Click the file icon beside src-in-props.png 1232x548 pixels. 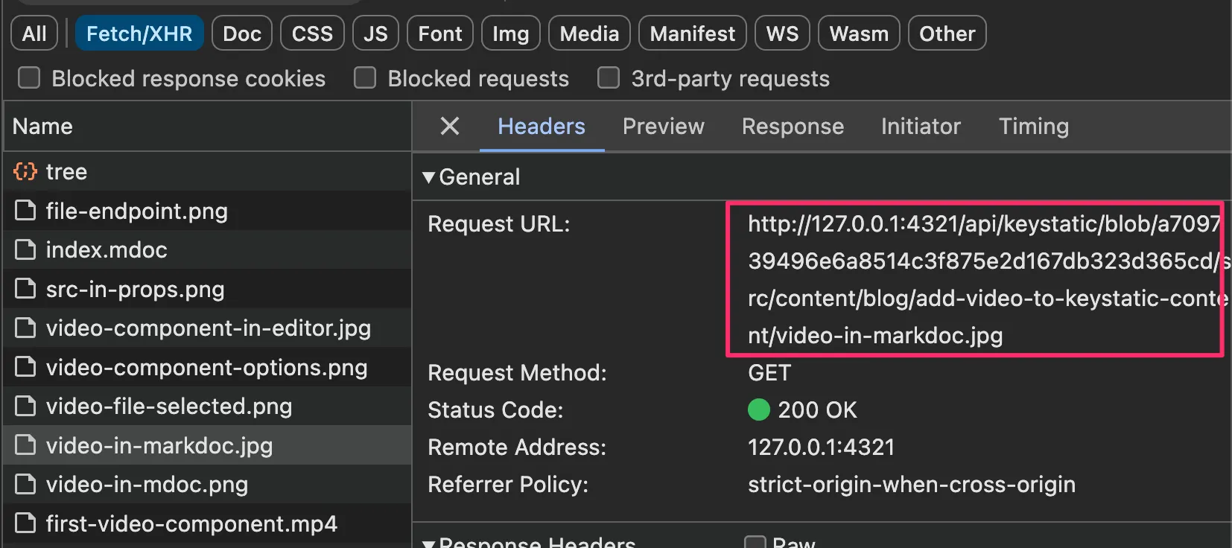pyautogui.click(x=25, y=290)
